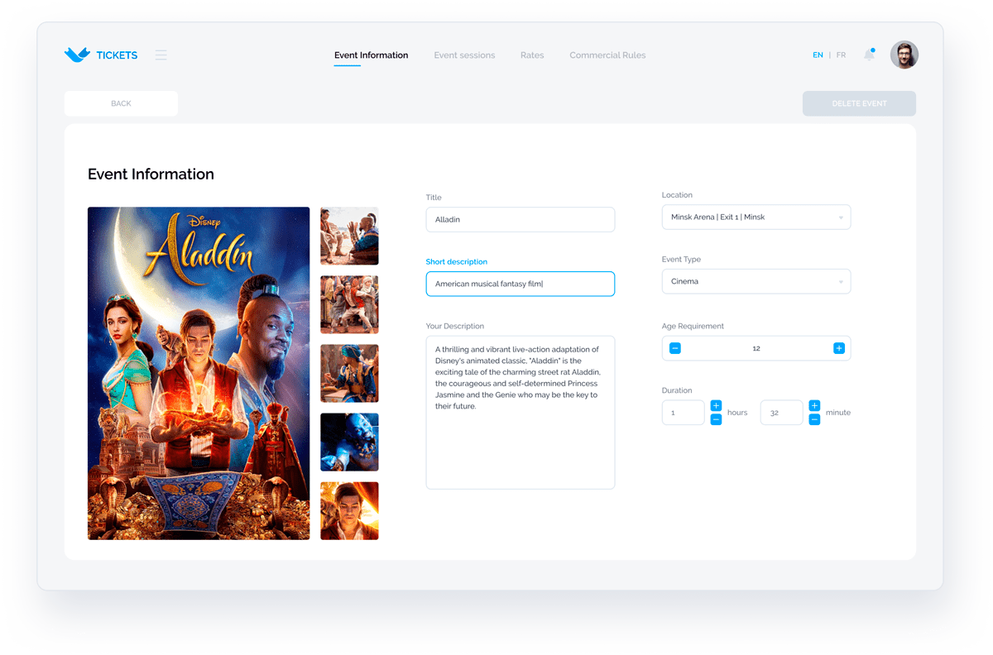Click the Tickets bird logo
Screen dimensions: 993x655
click(x=77, y=55)
